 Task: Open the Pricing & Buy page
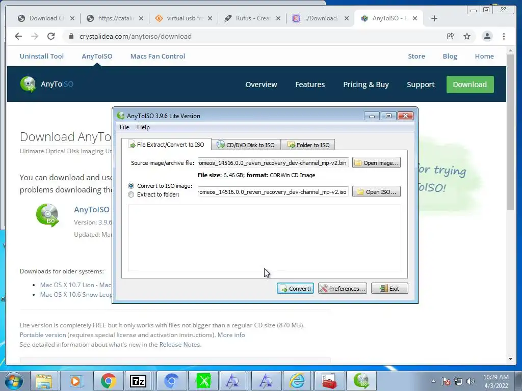pyautogui.click(x=366, y=85)
